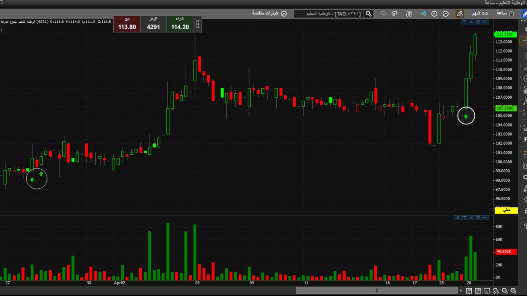Open the hour (ساعة) interval selector
The image size is (527, 296).
coord(505,14)
